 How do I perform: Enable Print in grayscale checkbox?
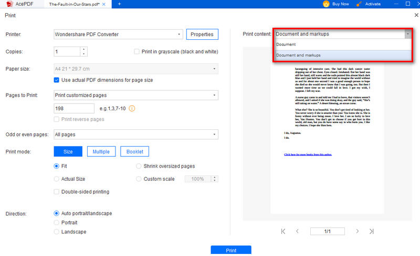coord(136,52)
